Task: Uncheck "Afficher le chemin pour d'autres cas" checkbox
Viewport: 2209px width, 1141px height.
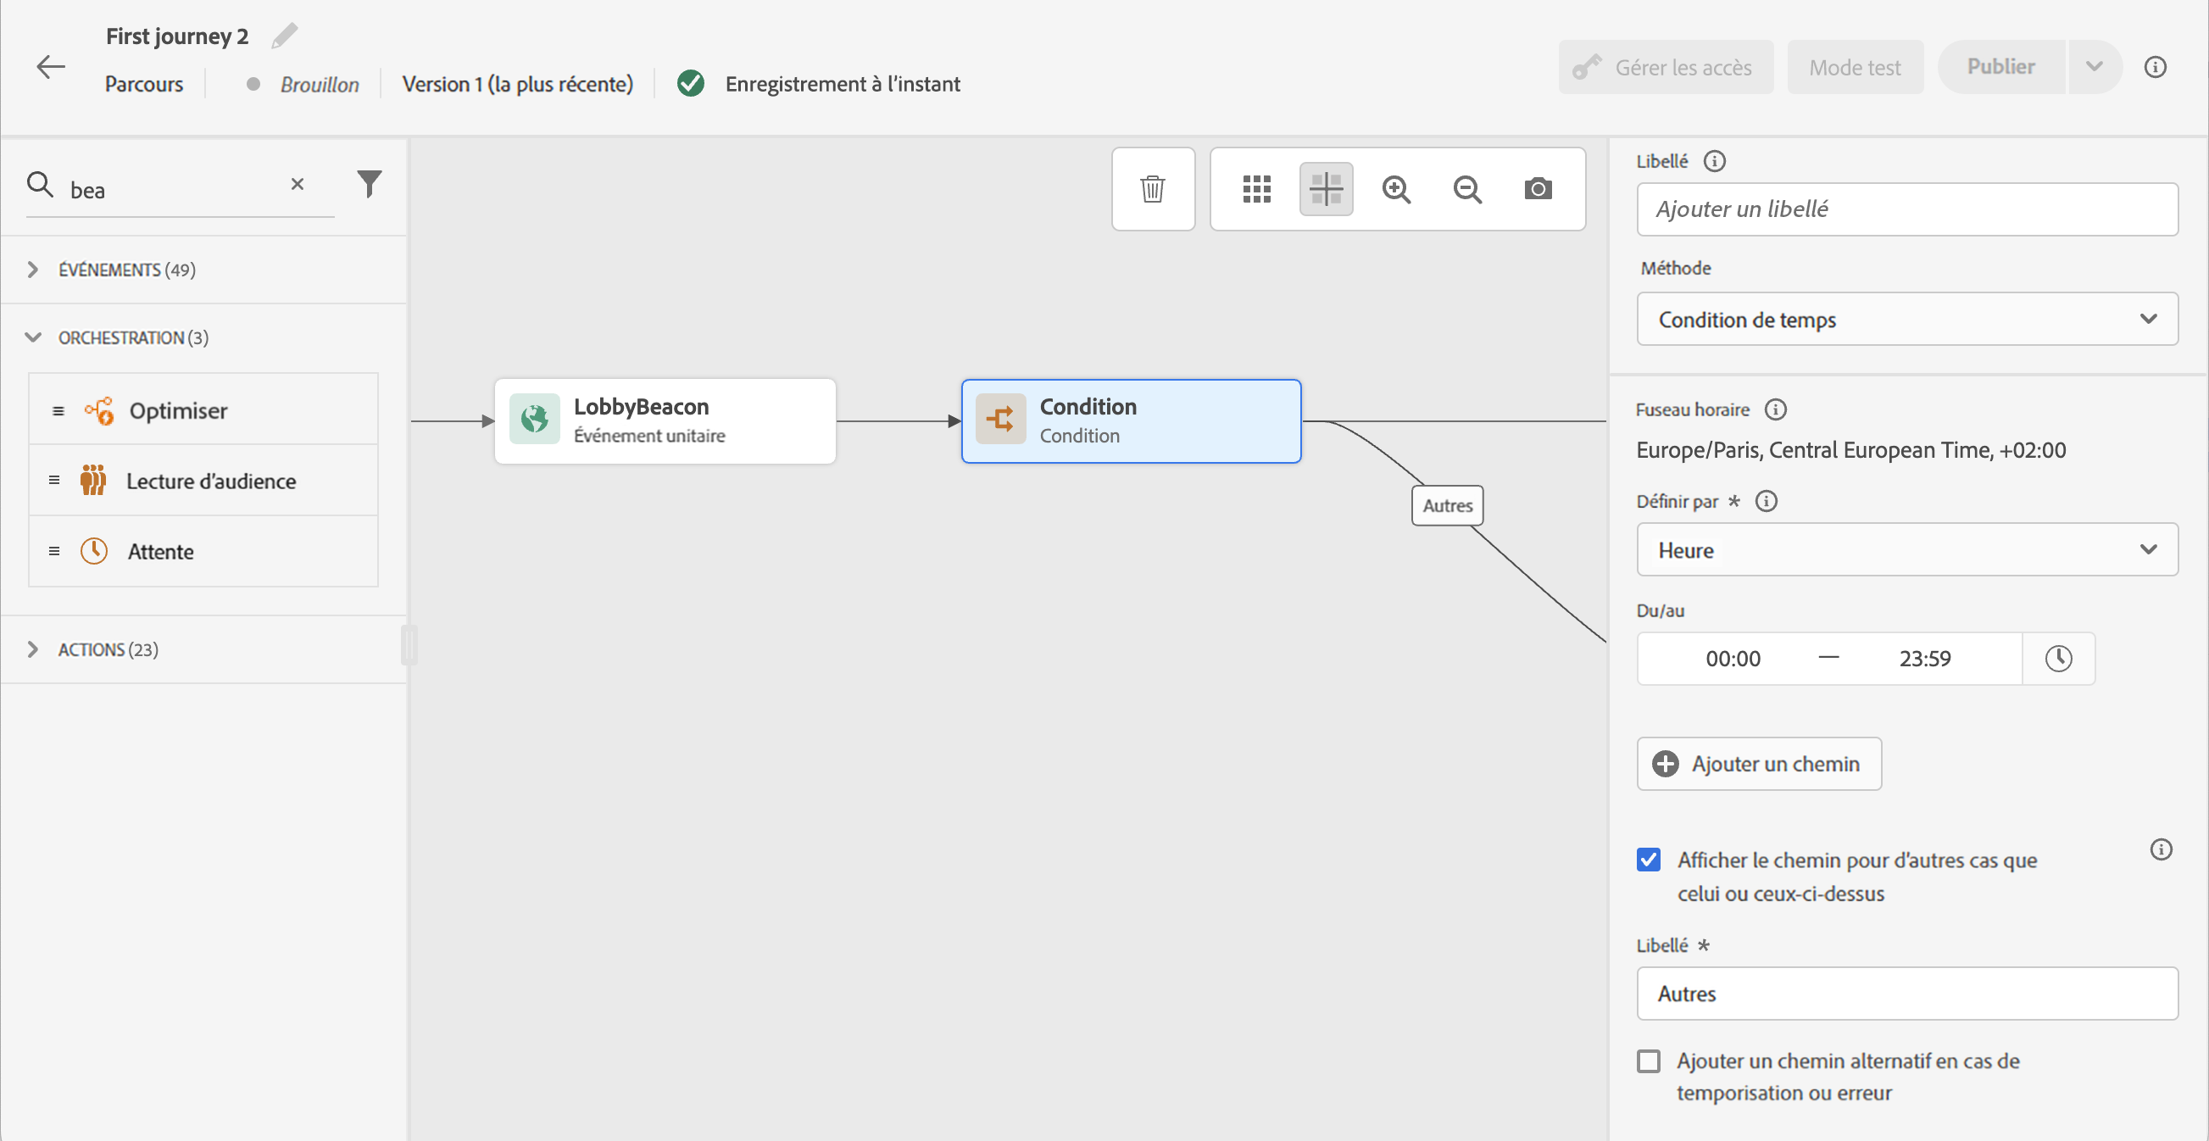Action: point(1648,859)
